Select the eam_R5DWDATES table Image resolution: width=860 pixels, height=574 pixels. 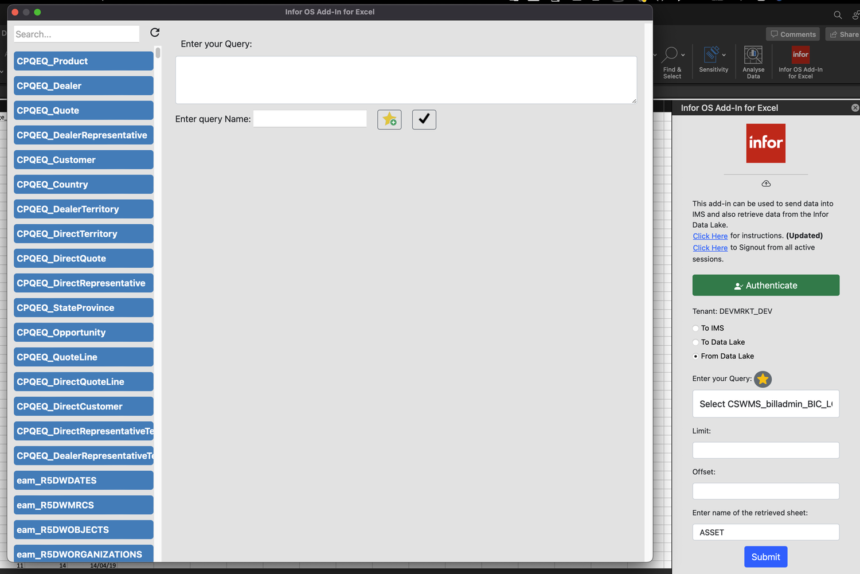[84, 480]
